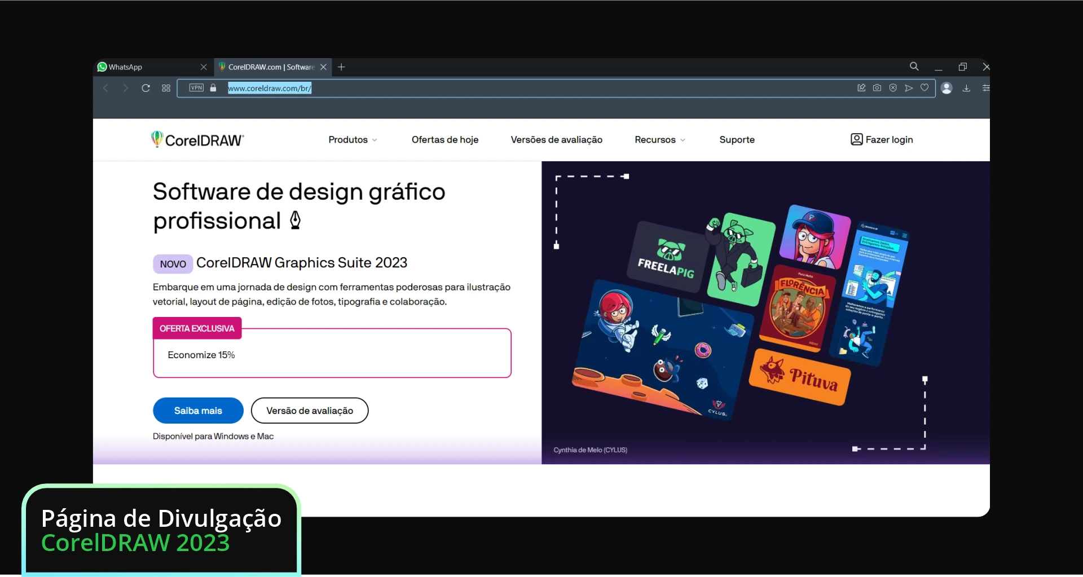
Task: Close the CorelDRAW.com tab
Action: [x=323, y=67]
